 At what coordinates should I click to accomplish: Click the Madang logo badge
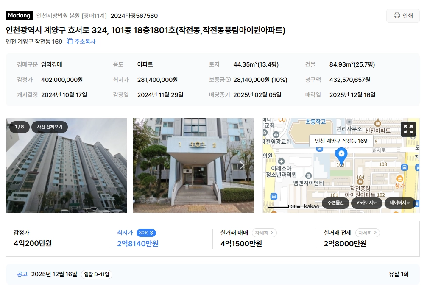pos(19,16)
